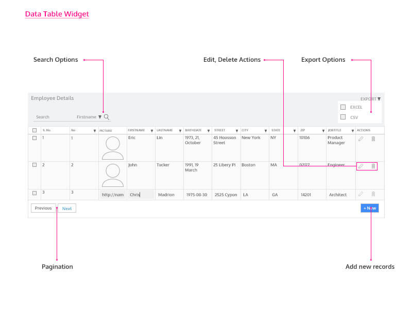Click edit pencil for John Tucker row

point(360,166)
